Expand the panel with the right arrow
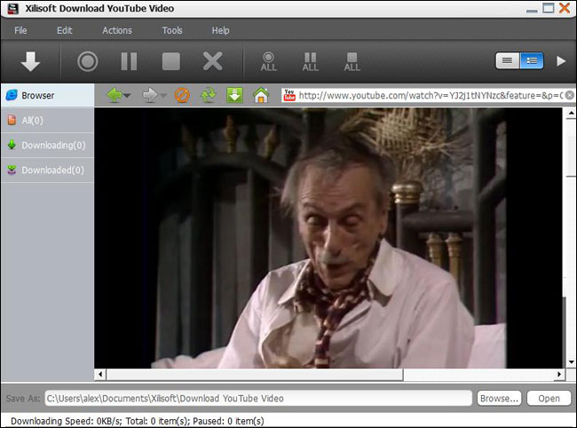Viewport: 577px width, 428px height. point(560,61)
